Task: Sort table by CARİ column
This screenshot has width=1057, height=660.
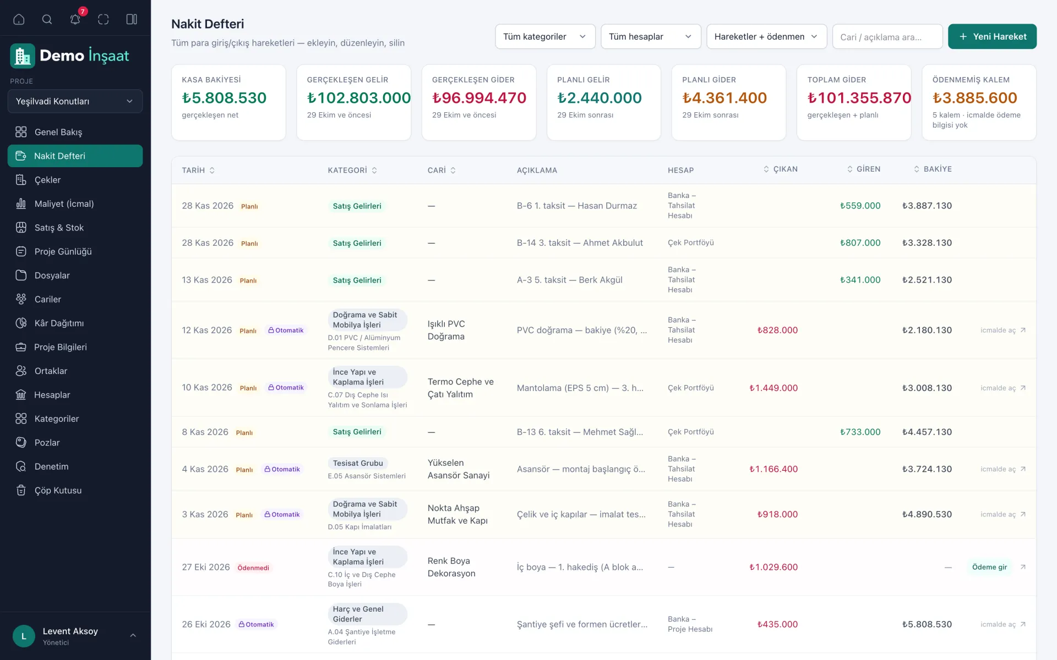Action: click(x=442, y=170)
